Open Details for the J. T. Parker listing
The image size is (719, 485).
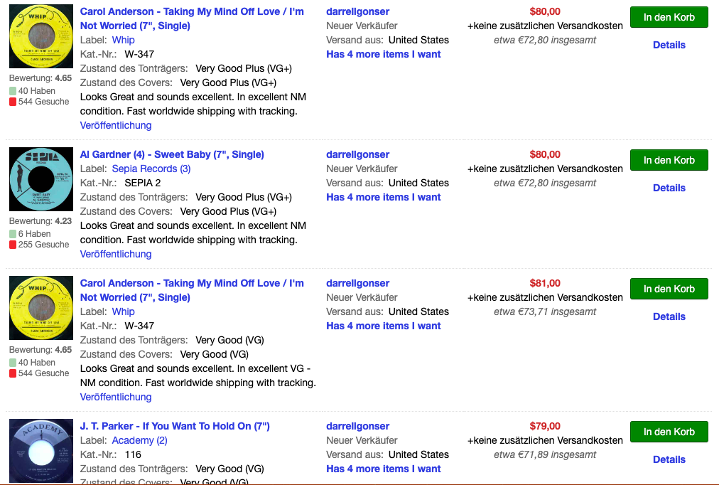point(669,459)
